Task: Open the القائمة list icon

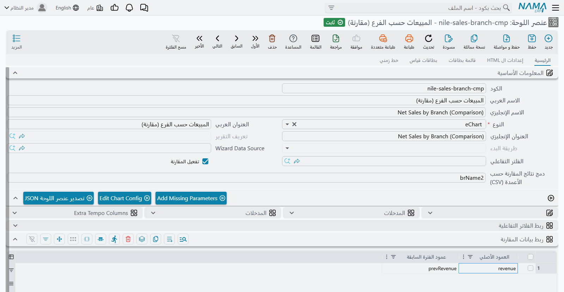Action: click(315, 38)
